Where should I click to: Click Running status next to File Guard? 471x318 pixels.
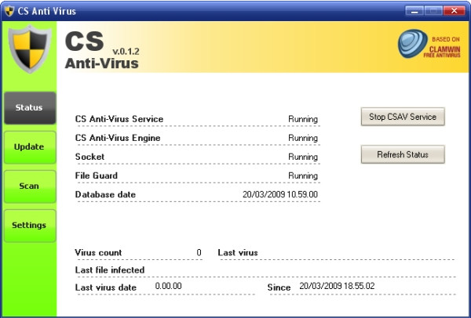(x=303, y=176)
